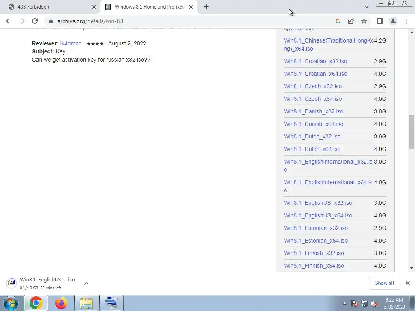Click the forward navigation arrow
Image resolution: width=415 pixels, height=311 pixels.
[x=22, y=21]
